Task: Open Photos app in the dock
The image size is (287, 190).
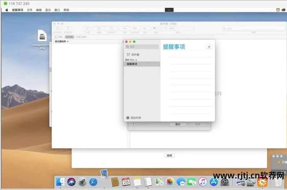Action: click(170, 182)
